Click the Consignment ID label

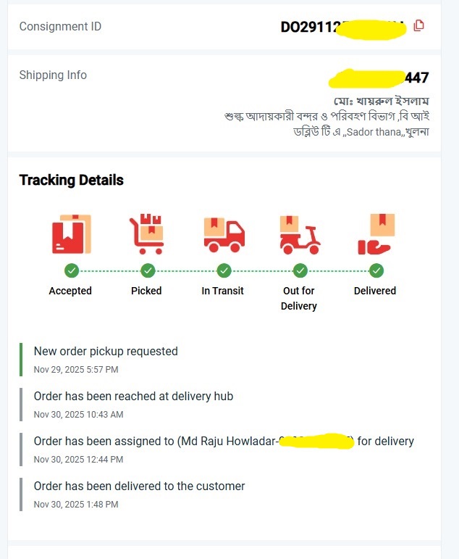point(60,27)
